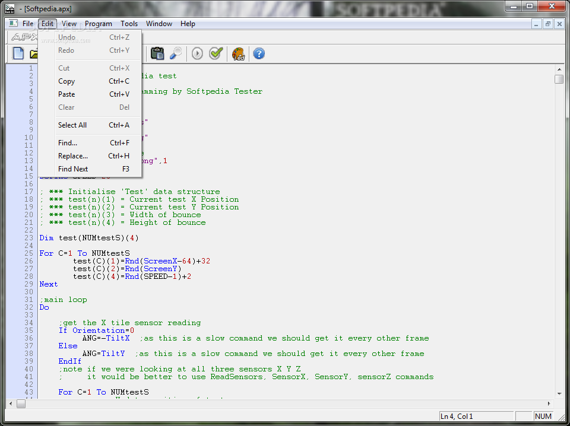Open the Help menu
The width and height of the screenshot is (570, 426).
(x=188, y=24)
